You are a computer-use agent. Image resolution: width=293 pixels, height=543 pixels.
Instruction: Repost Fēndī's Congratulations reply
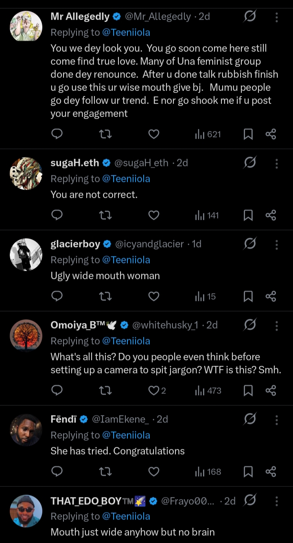coord(105,472)
